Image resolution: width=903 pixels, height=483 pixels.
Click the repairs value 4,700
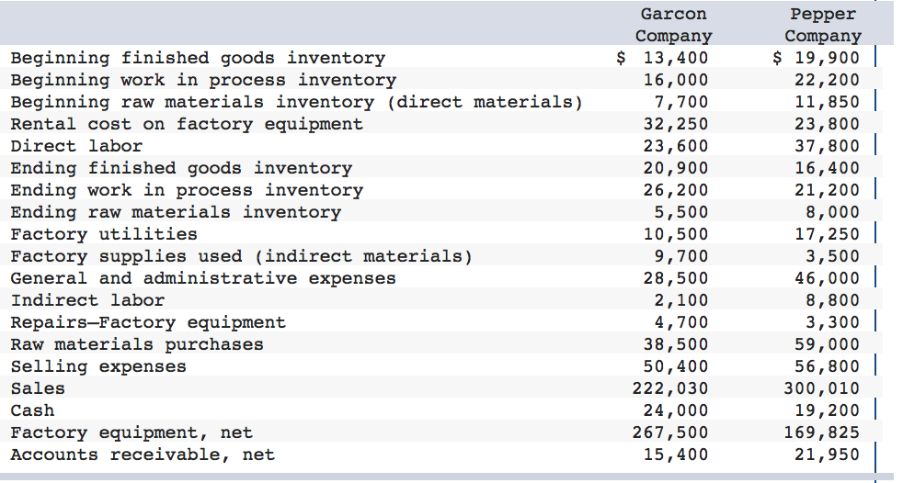click(681, 322)
